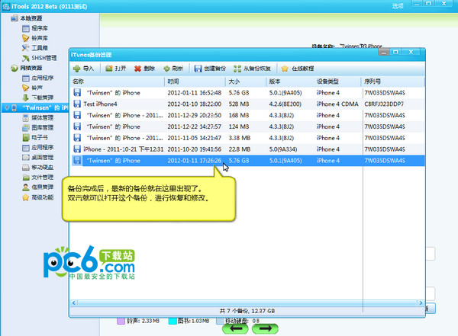The image size is (458, 336).
Task: Select Test iPhone4 backup row
Action: tap(247, 104)
